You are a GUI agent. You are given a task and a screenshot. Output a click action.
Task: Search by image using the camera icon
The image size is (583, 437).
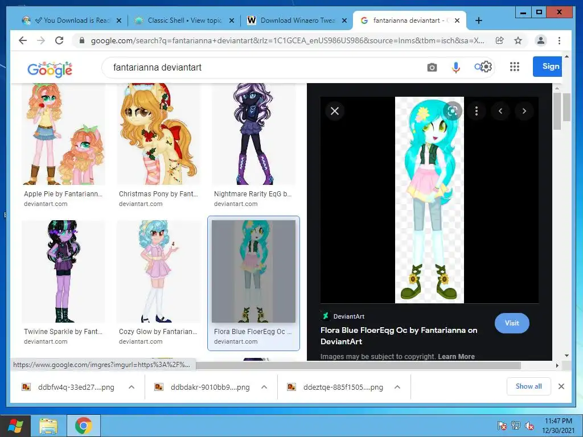pos(432,67)
